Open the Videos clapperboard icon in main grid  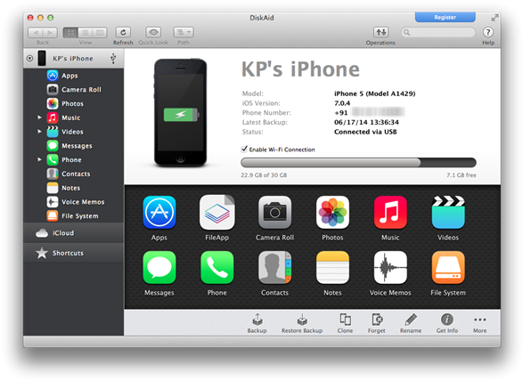[448, 213]
